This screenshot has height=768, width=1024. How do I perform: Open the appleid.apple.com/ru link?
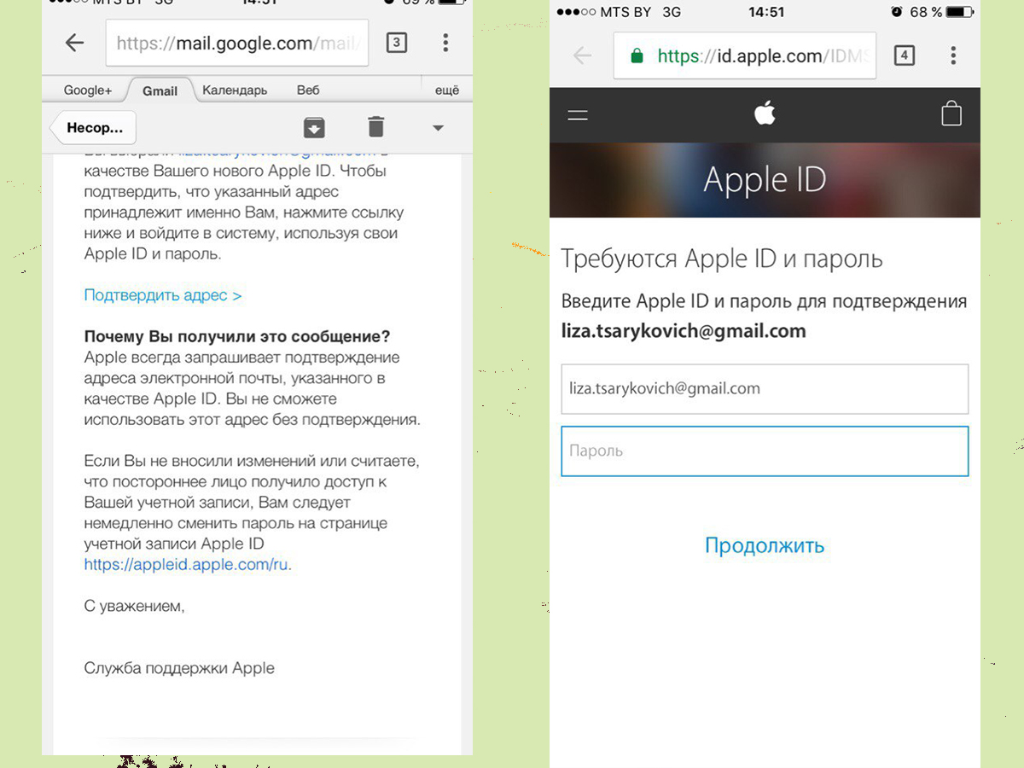click(x=186, y=564)
